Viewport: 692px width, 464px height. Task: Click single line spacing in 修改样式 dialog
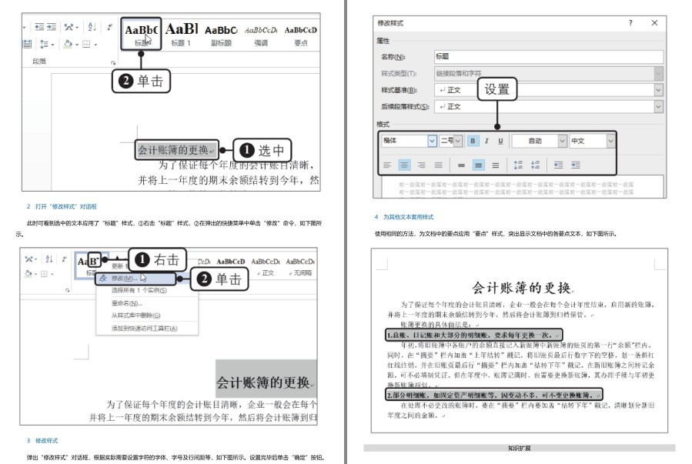461,165
